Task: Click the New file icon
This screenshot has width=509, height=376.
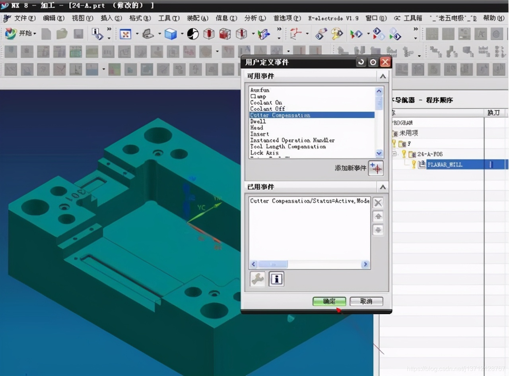Action: pyautogui.click(x=46, y=34)
